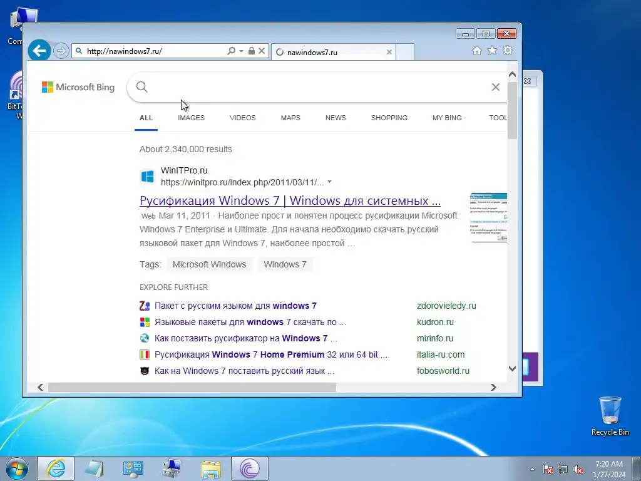
Task: Click the Microsoft Bing logo
Action: point(78,87)
